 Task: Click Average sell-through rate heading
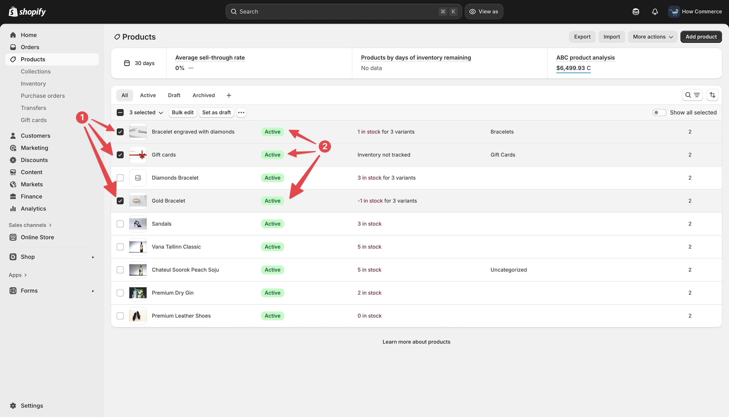[210, 57]
